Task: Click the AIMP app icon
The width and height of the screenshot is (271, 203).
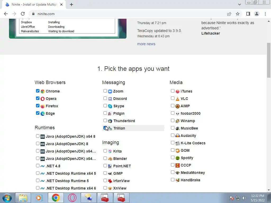Action: (x=178, y=106)
